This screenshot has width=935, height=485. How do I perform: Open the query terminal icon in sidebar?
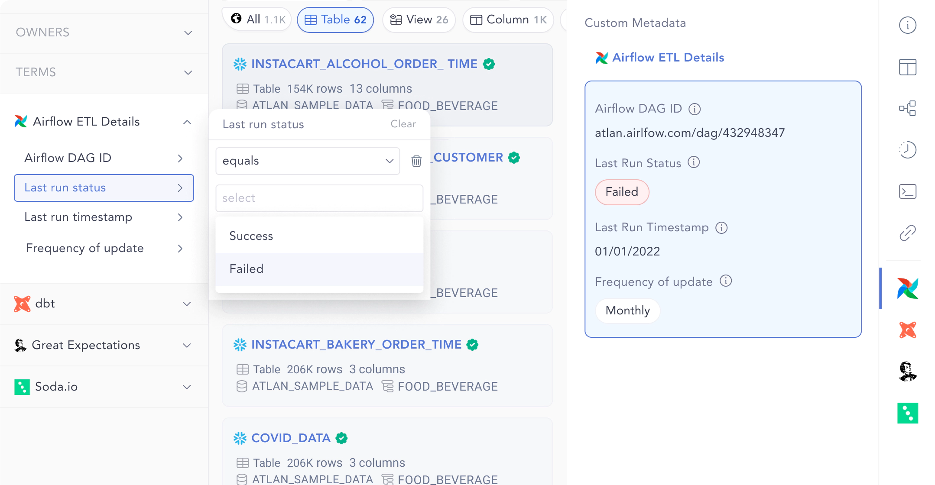[907, 191]
